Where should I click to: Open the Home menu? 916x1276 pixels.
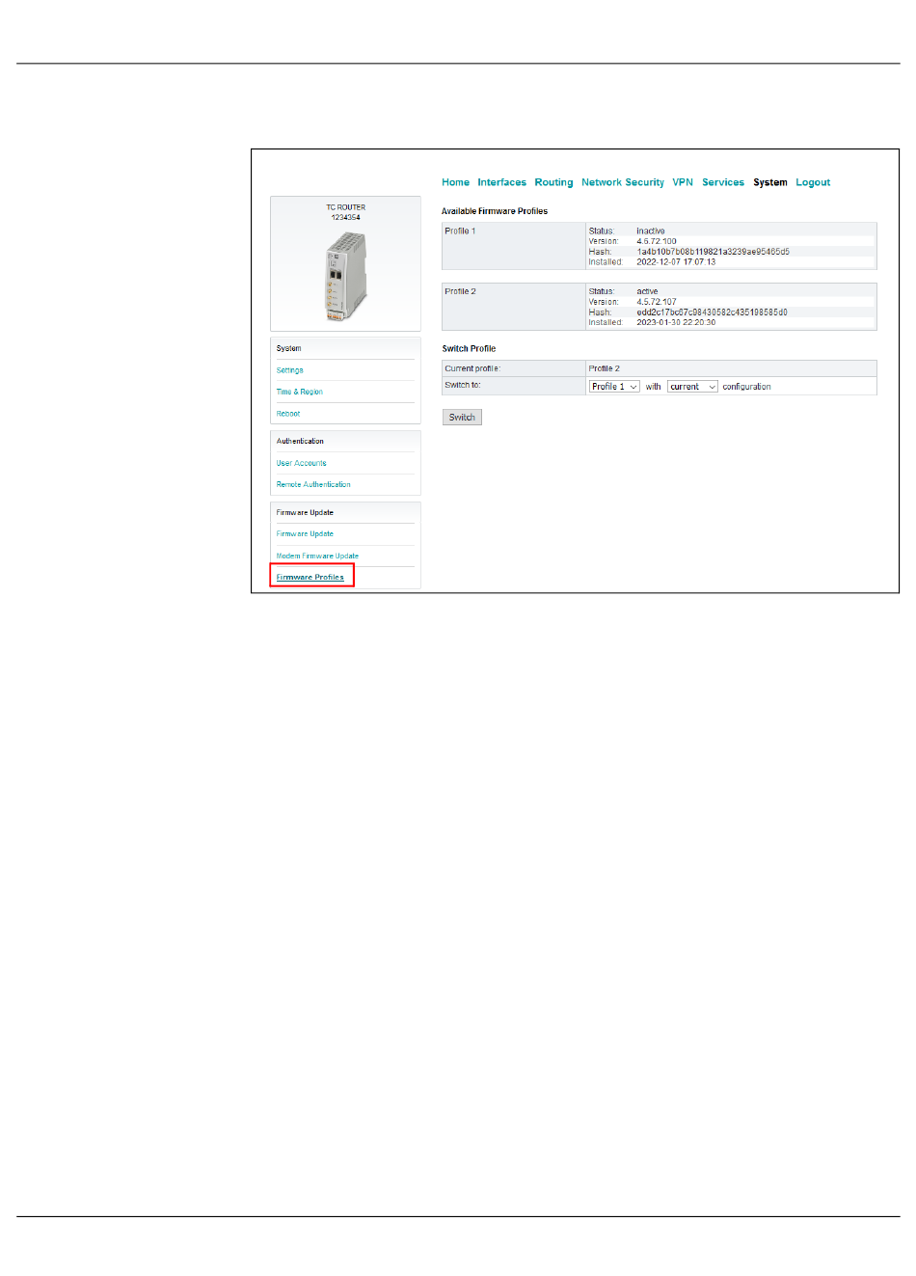click(x=455, y=182)
